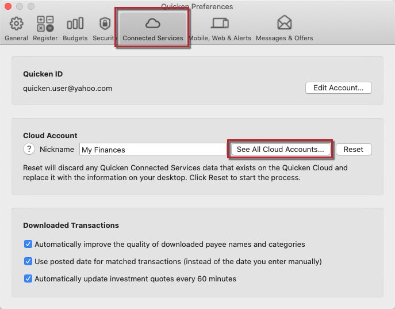Open the Messages & Offers envelope icon
The height and width of the screenshot is (309, 395).
[285, 22]
